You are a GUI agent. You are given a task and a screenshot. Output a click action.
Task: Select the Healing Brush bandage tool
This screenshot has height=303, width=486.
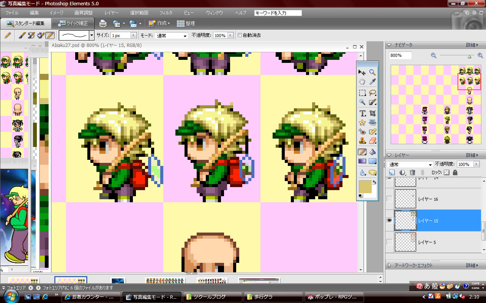coord(372,132)
